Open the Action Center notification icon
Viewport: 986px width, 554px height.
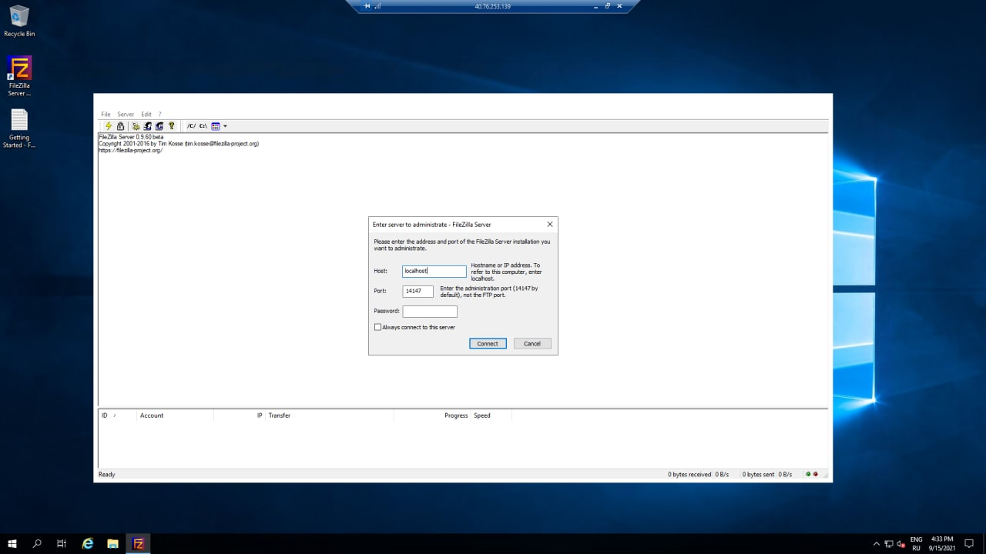(969, 544)
